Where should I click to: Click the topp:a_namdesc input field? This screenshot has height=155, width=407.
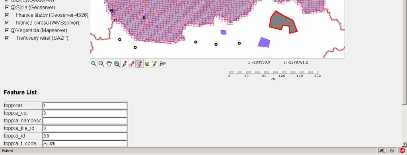[85, 121]
